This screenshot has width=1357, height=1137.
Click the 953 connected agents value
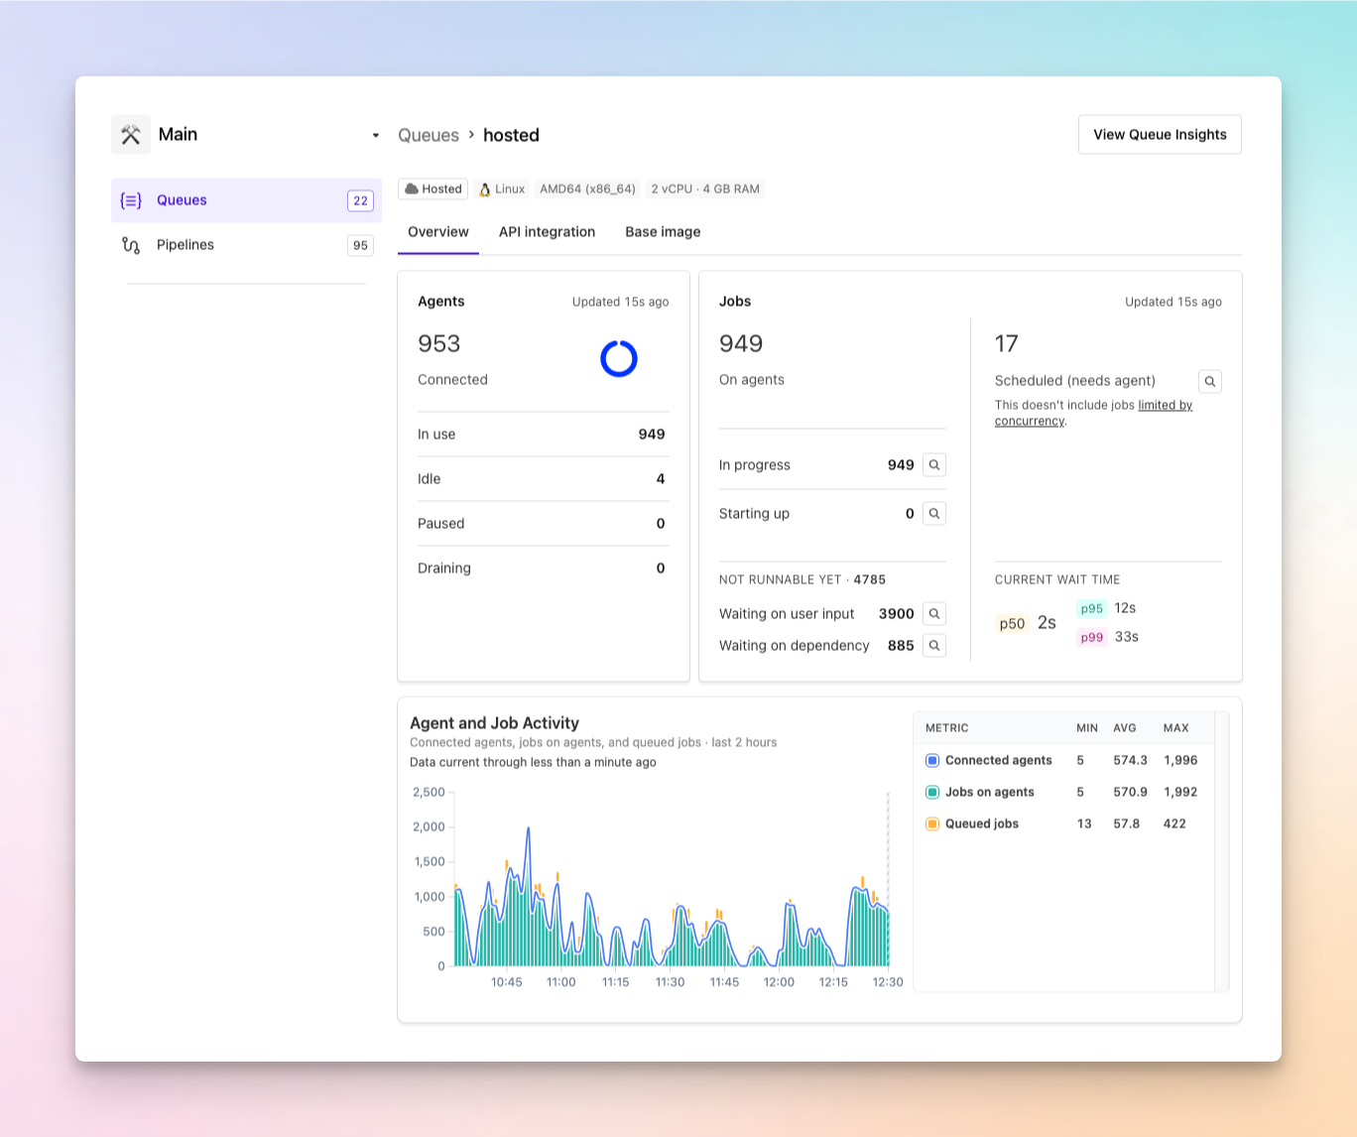pyautogui.click(x=439, y=343)
